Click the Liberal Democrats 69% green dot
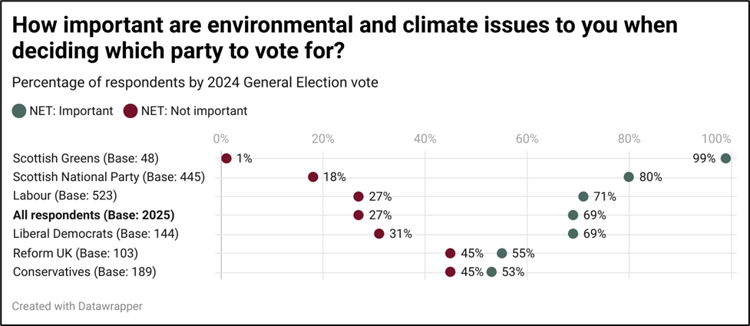Viewport: 750px width, 326px height. [573, 234]
